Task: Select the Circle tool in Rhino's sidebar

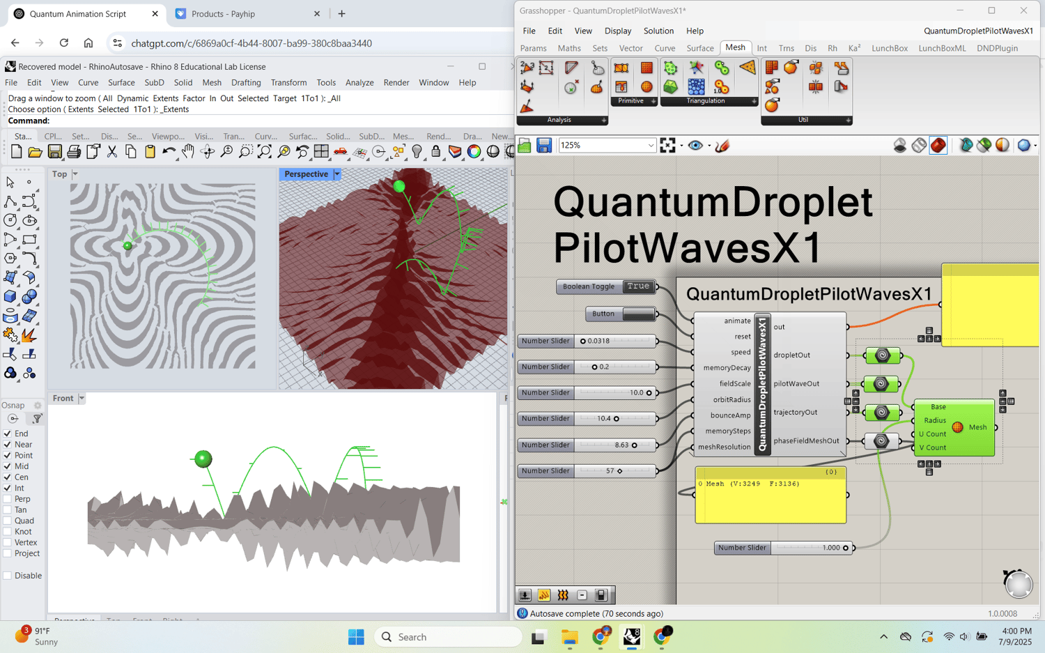Action: pyautogui.click(x=10, y=221)
